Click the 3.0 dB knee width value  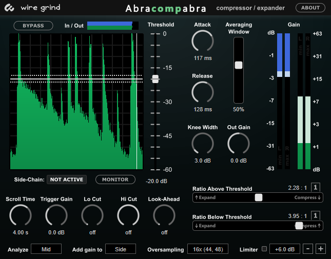click(203, 161)
